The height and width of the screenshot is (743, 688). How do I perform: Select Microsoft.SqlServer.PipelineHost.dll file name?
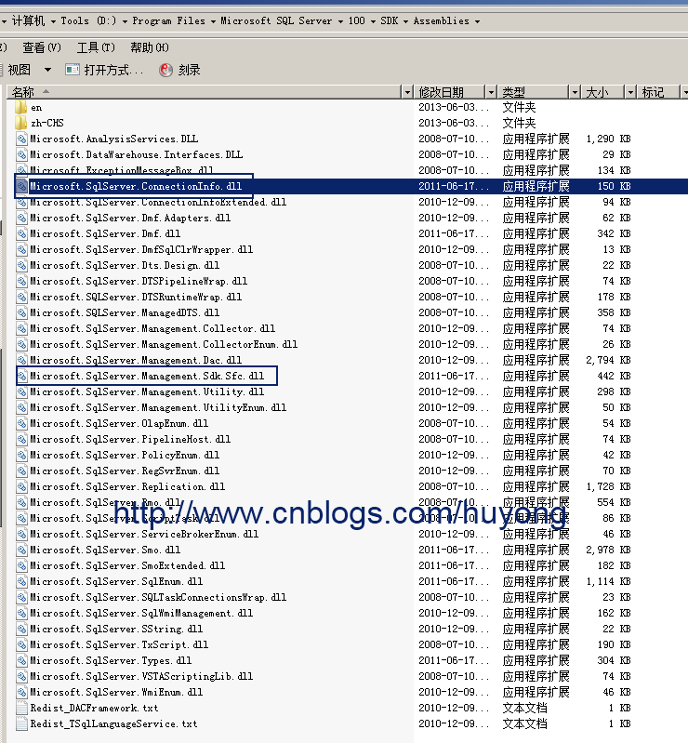point(130,439)
